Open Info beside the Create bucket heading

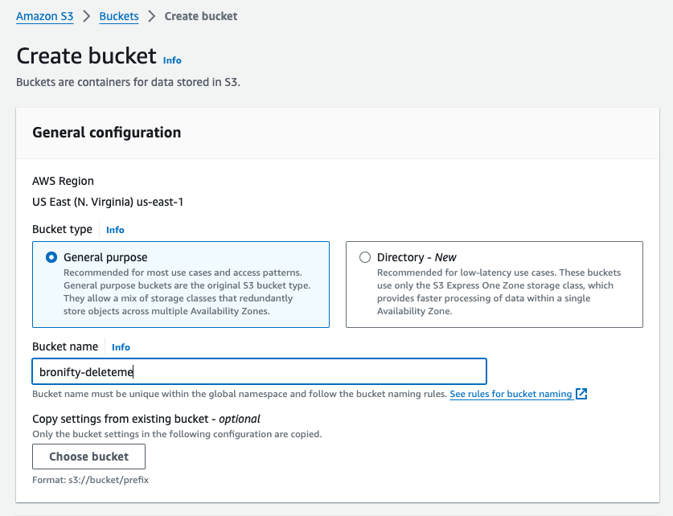(172, 60)
